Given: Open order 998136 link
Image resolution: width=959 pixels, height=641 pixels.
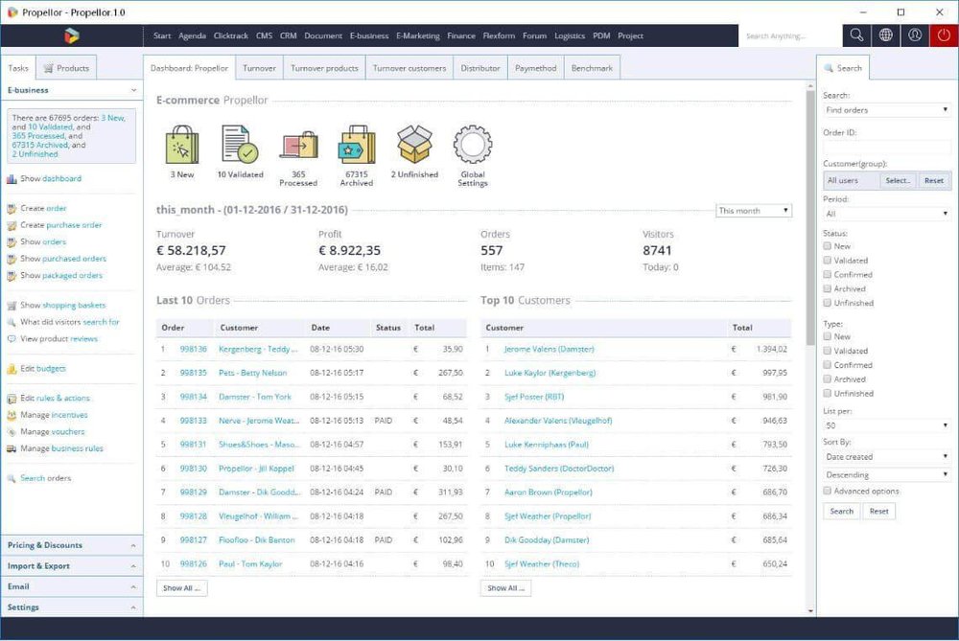Looking at the screenshot, I should tap(194, 350).
